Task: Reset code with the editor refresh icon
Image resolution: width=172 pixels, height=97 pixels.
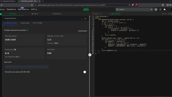Action: click(171, 14)
